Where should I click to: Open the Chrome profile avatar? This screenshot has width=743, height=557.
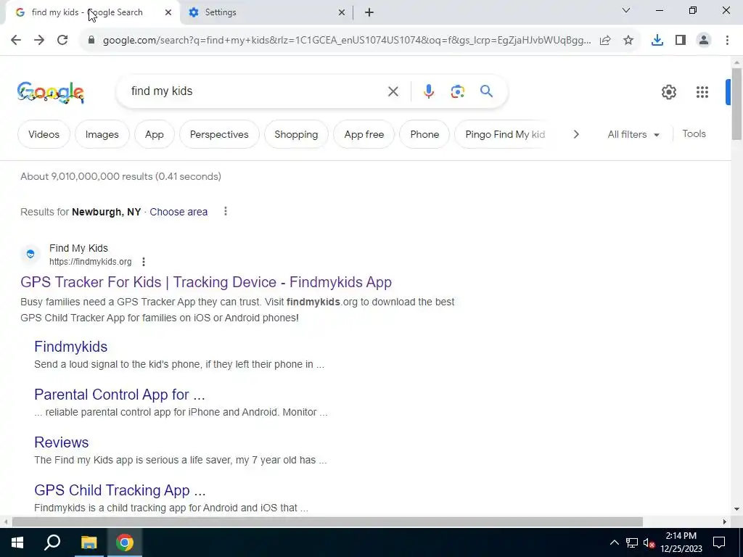pyautogui.click(x=704, y=41)
